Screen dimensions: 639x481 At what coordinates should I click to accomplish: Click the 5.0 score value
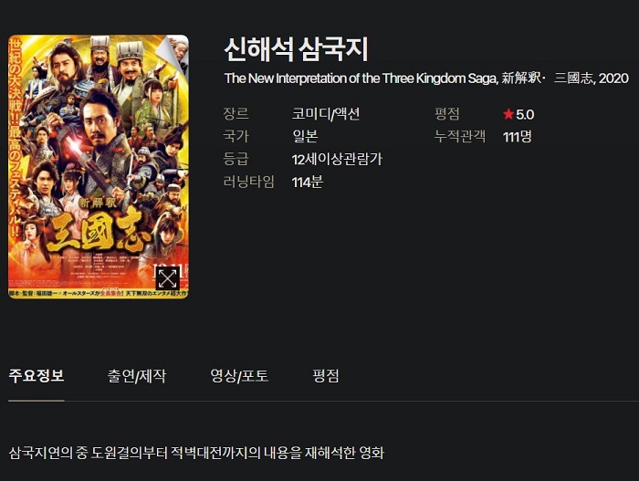[525, 114]
